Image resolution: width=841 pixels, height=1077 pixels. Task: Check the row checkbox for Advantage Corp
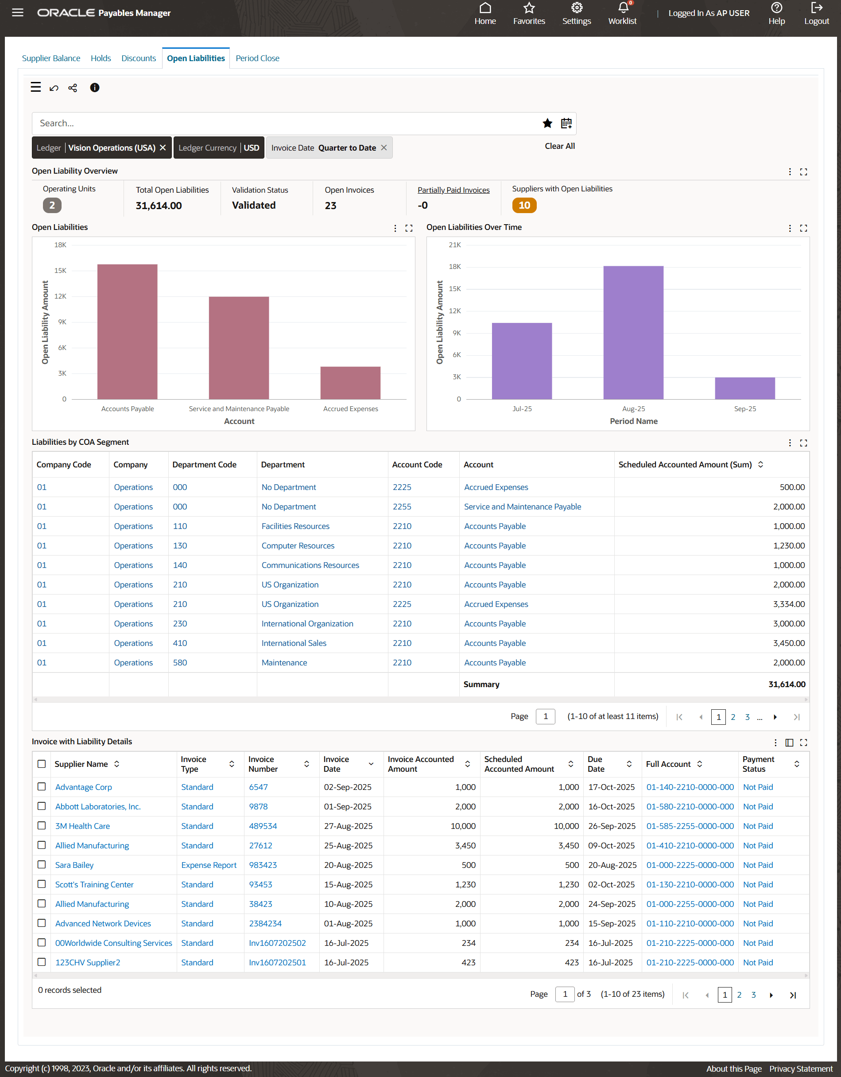[42, 786]
